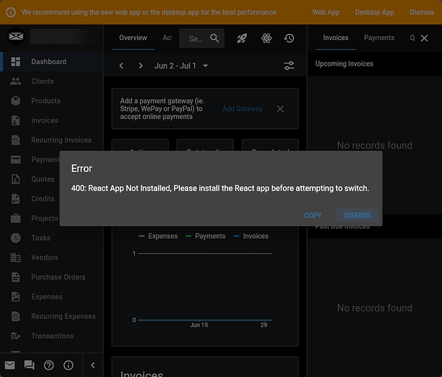Click the rocket icon in top toolbar

click(x=242, y=38)
